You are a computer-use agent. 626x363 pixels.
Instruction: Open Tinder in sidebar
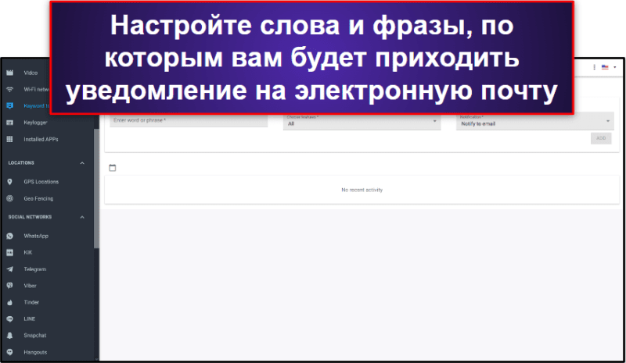(31, 302)
